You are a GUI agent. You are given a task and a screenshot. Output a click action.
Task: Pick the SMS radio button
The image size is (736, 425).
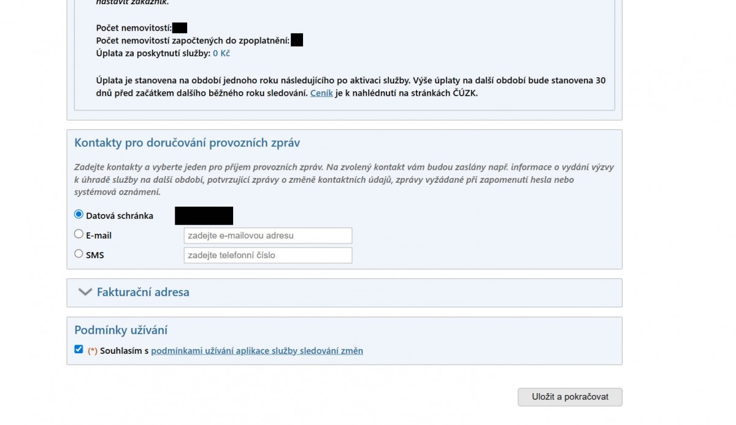[79, 254]
